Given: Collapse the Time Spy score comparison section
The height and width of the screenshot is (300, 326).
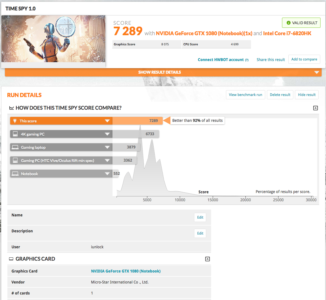Looking at the screenshot, I should point(315,108).
